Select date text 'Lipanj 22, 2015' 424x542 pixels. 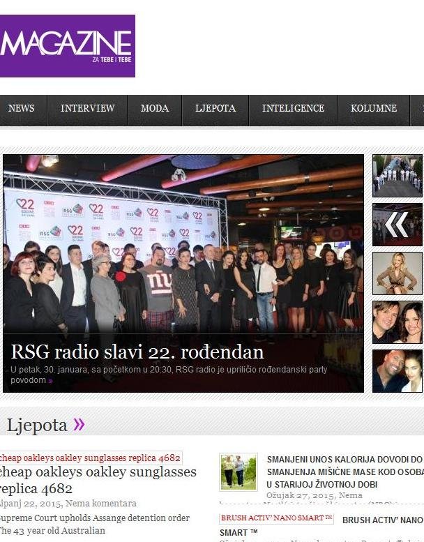(31, 504)
